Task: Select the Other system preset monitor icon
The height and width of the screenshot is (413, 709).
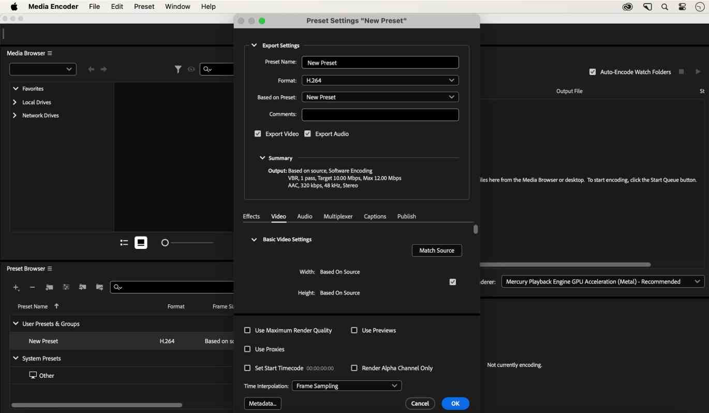Action: [33, 375]
